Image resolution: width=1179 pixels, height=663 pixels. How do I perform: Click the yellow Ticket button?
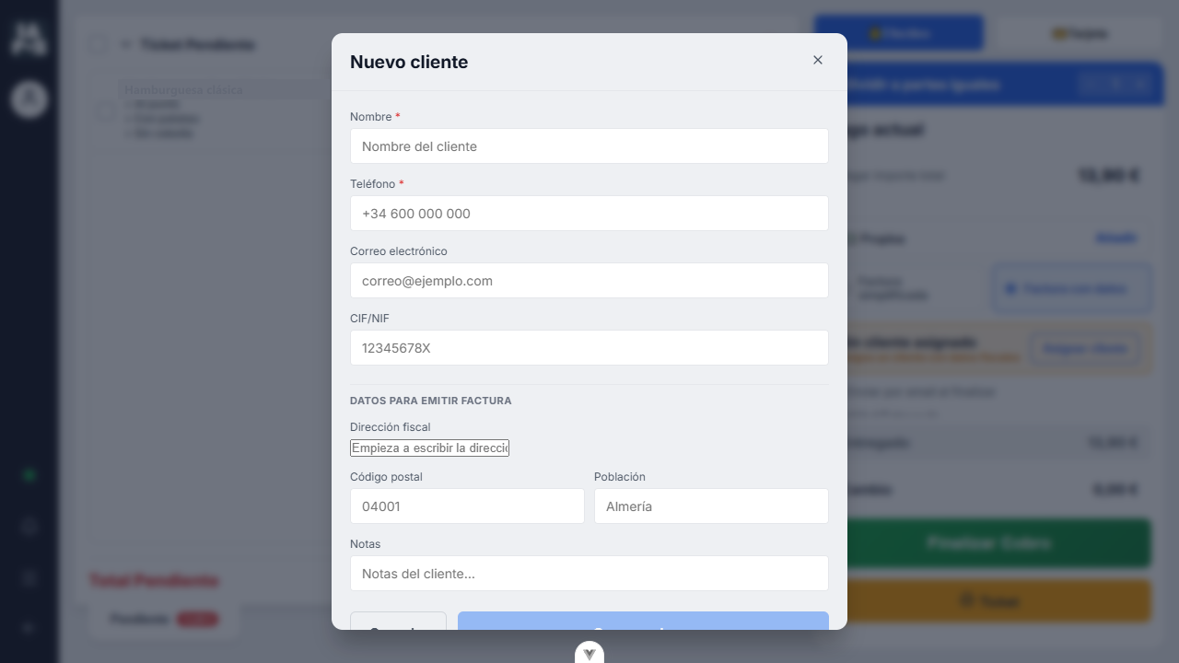click(x=990, y=601)
